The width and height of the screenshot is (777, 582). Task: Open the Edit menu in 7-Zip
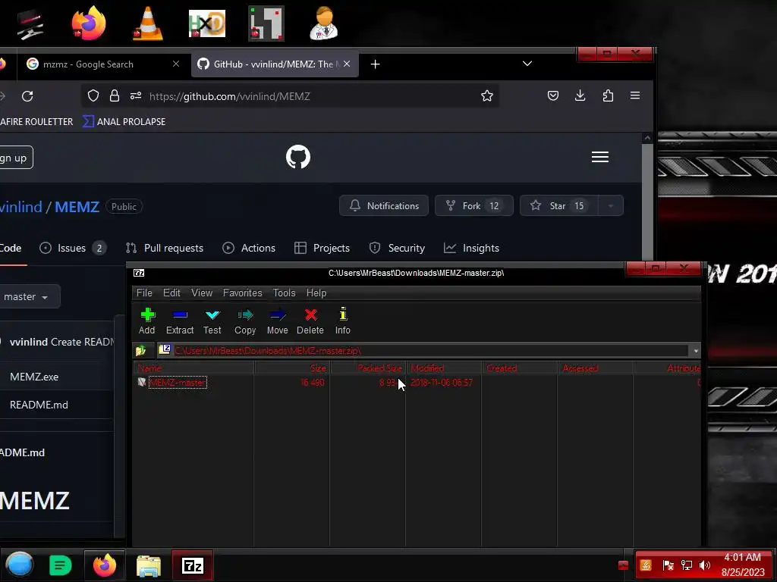171,293
